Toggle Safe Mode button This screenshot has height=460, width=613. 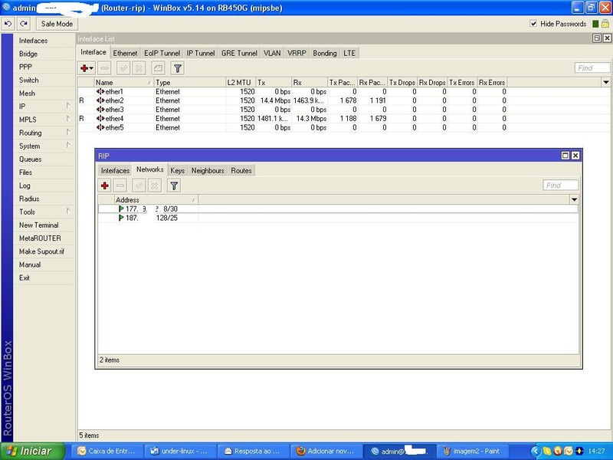[x=57, y=24]
